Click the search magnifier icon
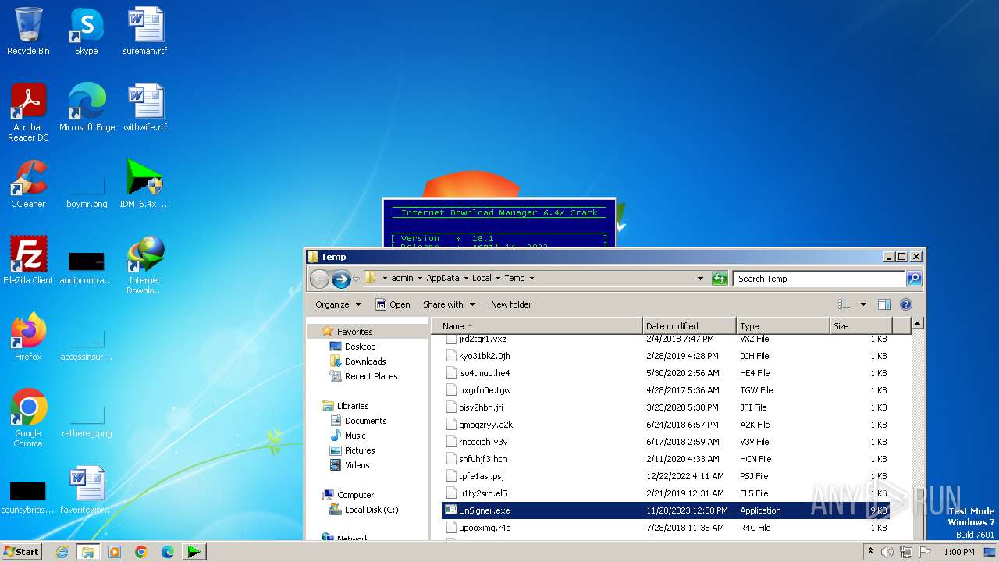The image size is (999, 562). (913, 279)
